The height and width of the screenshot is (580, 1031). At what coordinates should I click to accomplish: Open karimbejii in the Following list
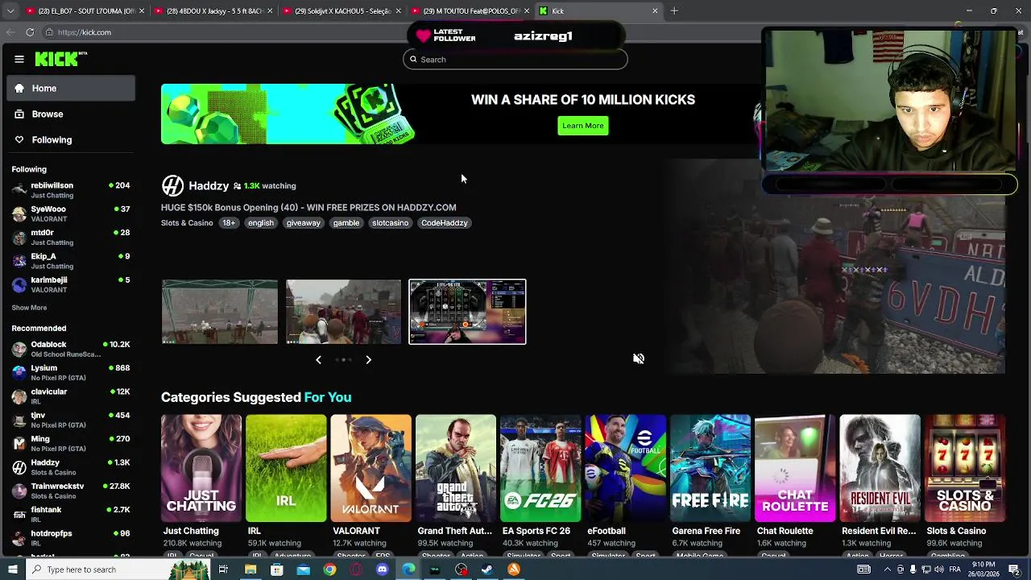tap(71, 284)
